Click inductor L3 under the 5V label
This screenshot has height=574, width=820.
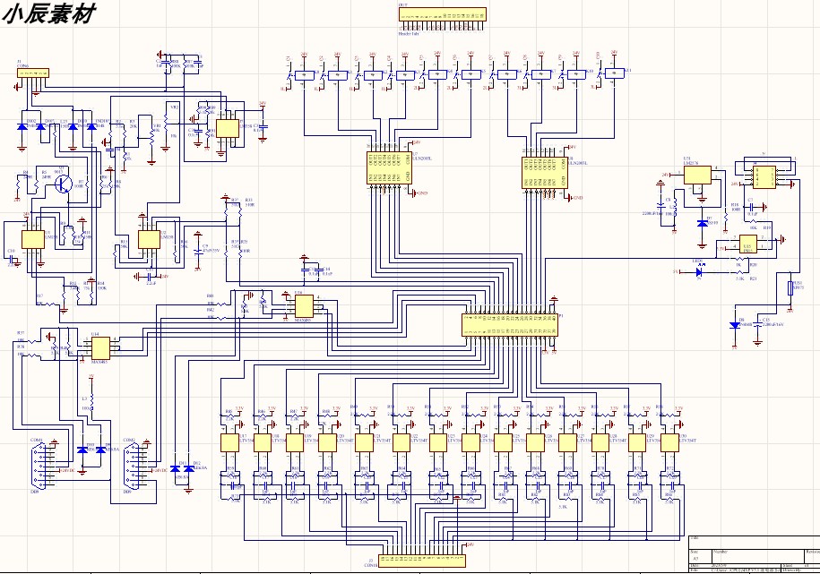91,401
